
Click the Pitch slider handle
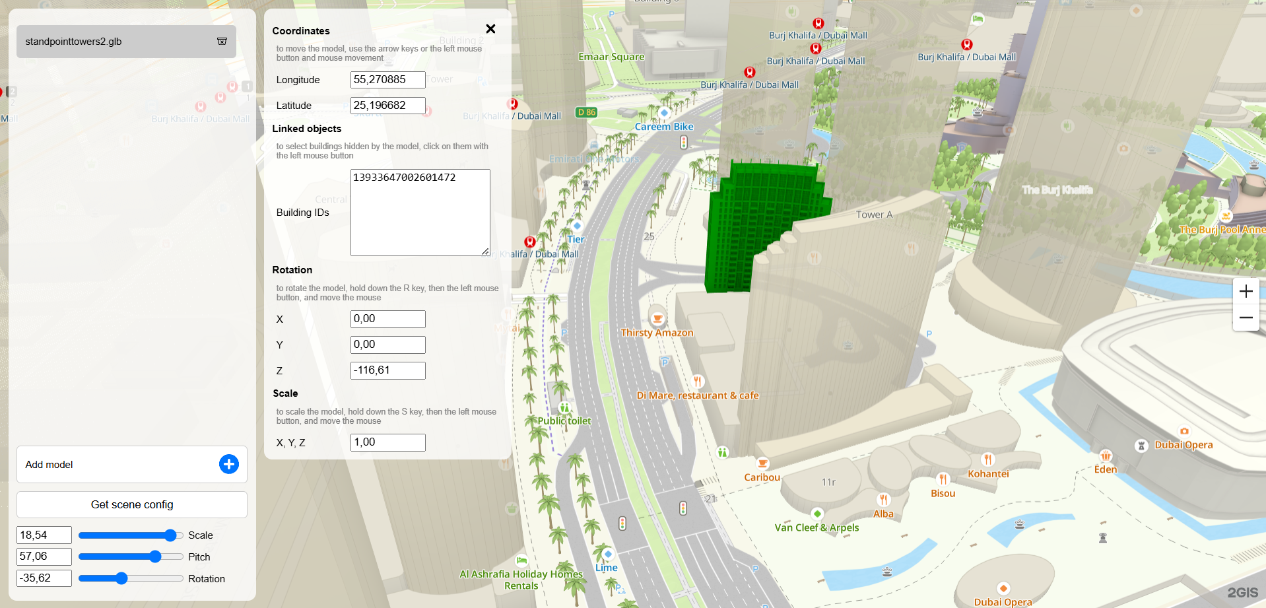pyautogui.click(x=155, y=557)
